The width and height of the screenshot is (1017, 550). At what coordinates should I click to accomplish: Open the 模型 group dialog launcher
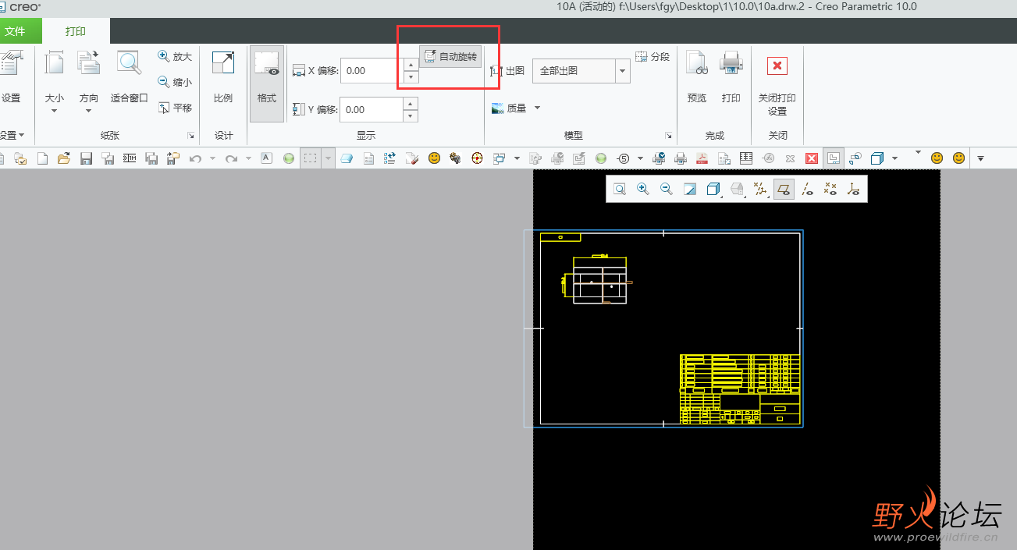point(668,136)
